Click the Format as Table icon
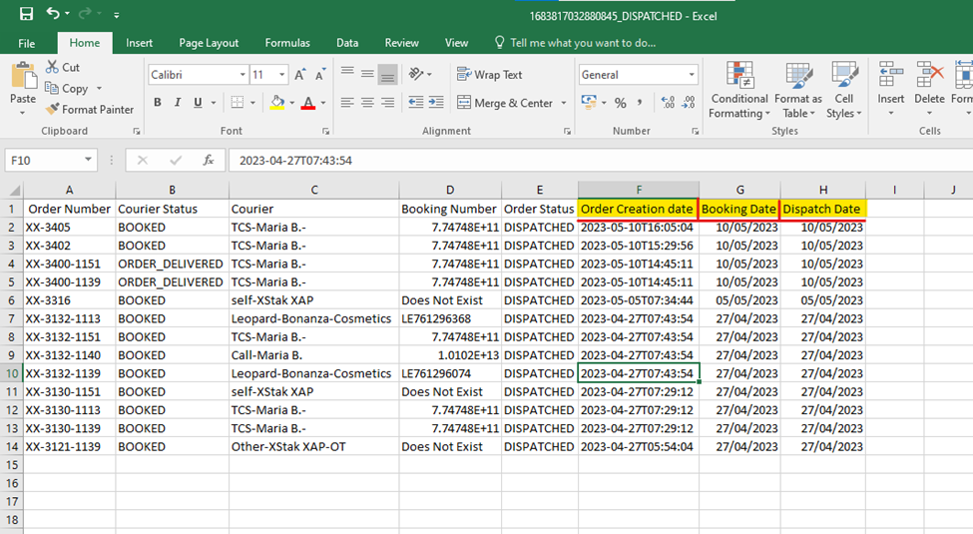Viewport: 973px width, 534px height. pos(798,92)
